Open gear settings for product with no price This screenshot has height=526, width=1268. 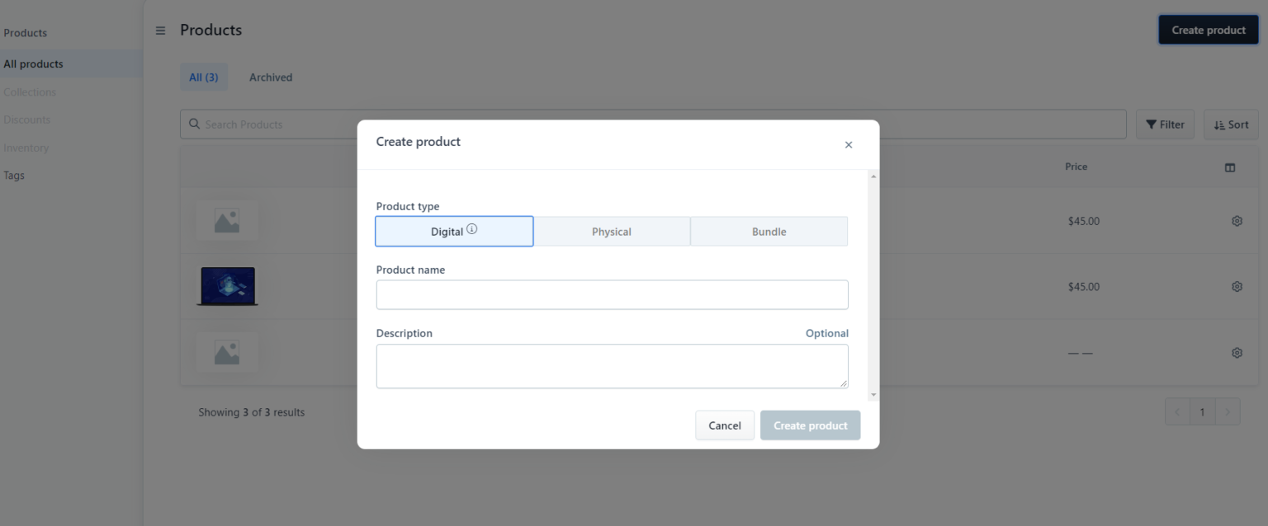click(1237, 353)
